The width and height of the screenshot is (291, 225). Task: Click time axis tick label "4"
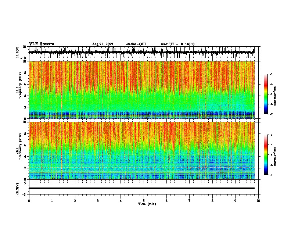click(x=121, y=201)
